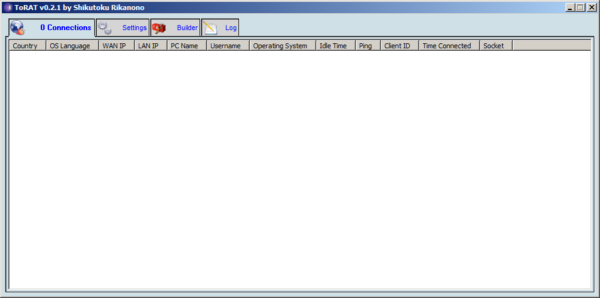
Task: Switch to the Settings tab label
Action: click(134, 28)
